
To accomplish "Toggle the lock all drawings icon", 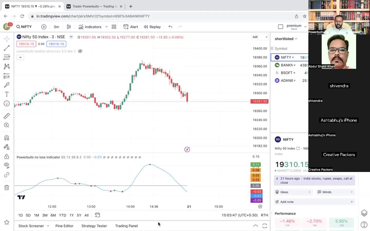I will pos(7,156).
